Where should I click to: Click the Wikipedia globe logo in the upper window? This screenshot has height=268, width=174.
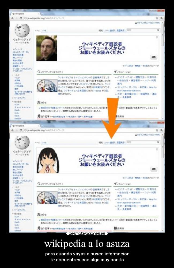pos(22,30)
